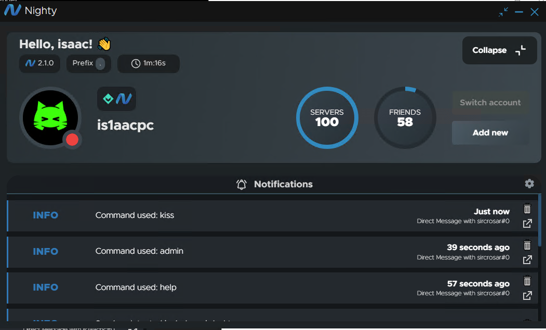Open kiss command message in external link
Viewport: 546px width, 330px height.
click(x=527, y=224)
